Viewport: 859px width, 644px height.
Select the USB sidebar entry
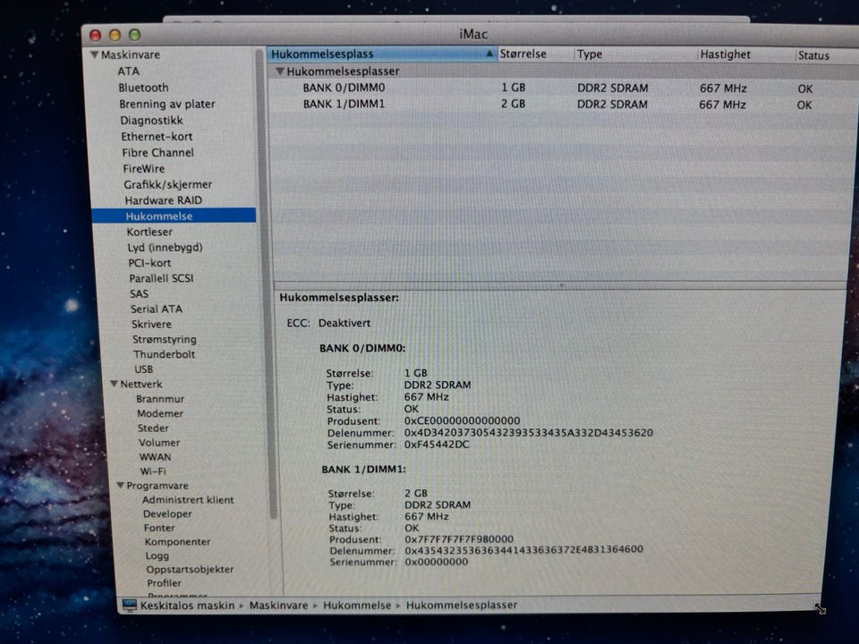coord(143,369)
